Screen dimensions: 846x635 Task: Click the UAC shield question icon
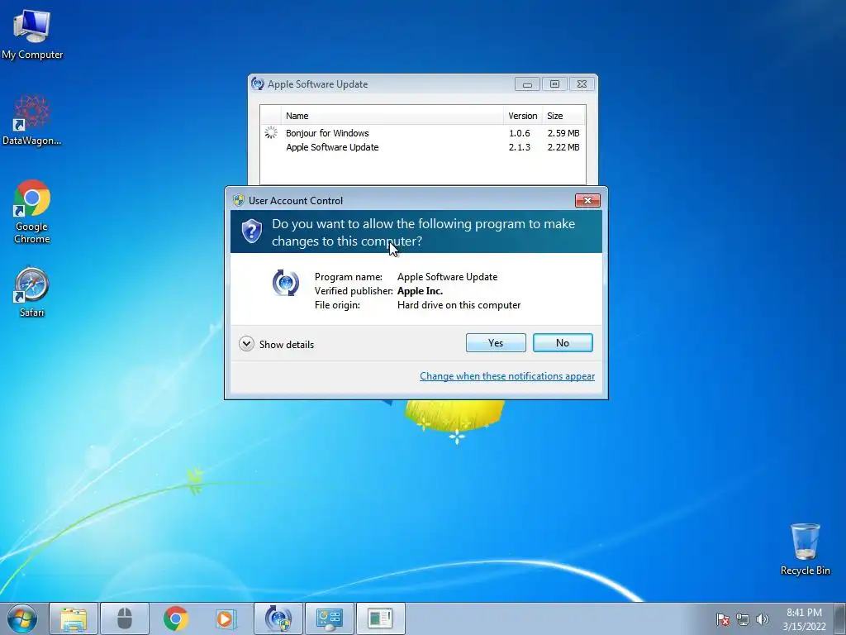pyautogui.click(x=251, y=232)
